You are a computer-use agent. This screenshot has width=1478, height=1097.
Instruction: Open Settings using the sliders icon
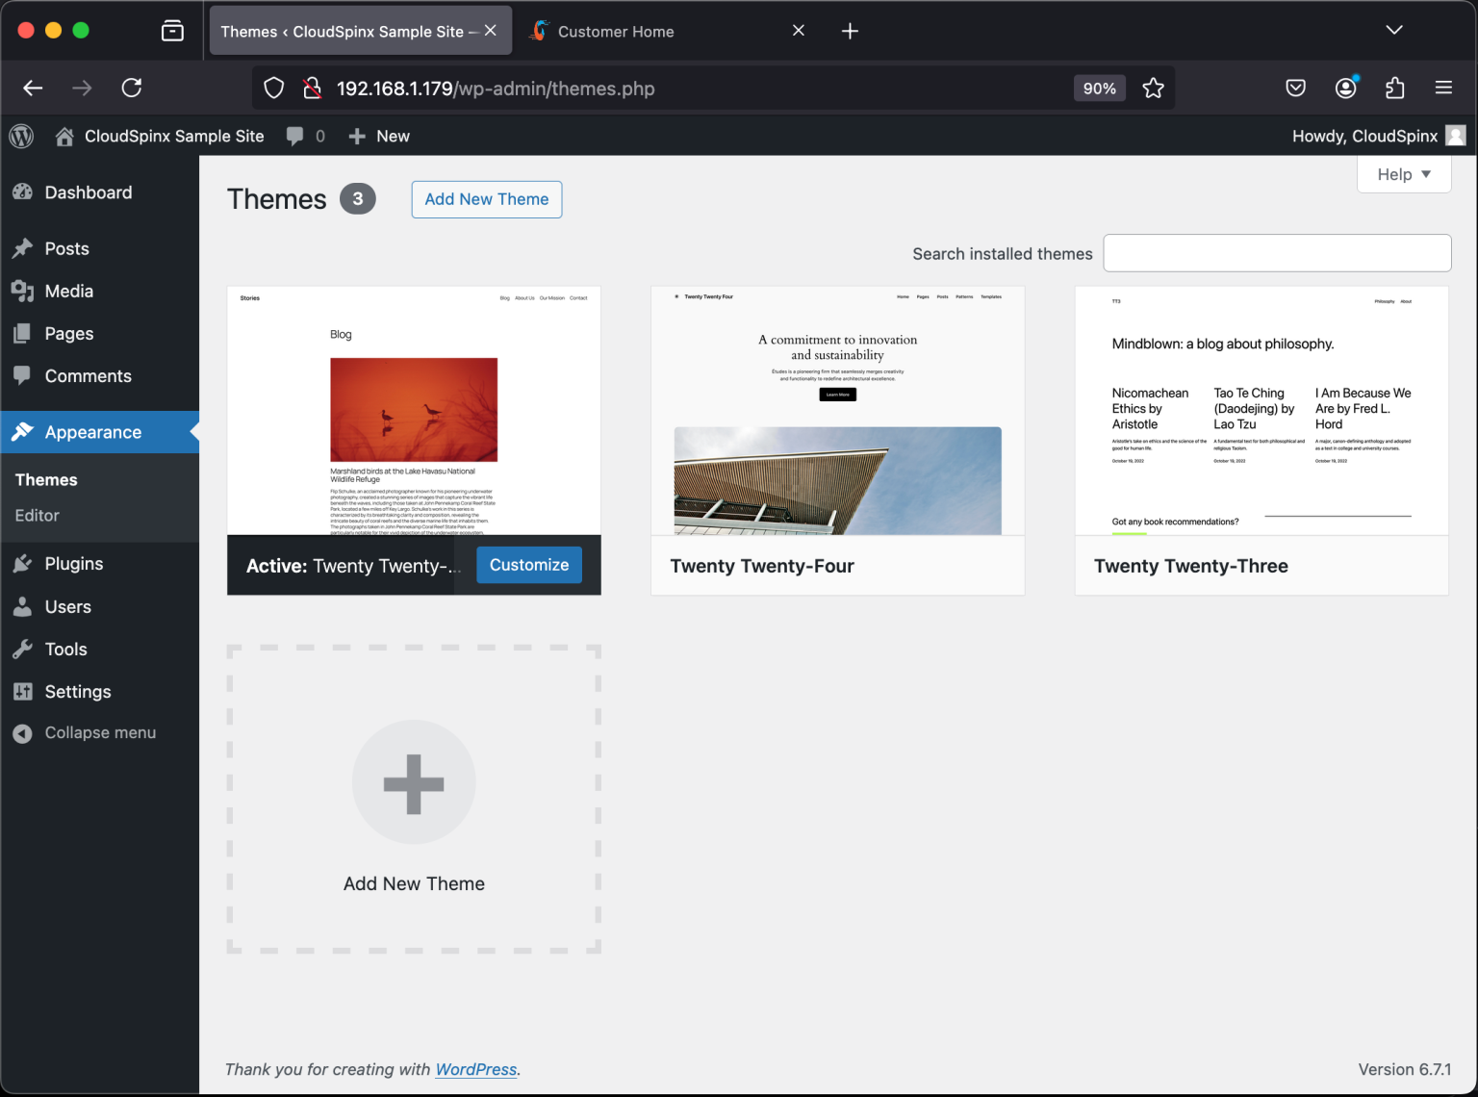22,691
